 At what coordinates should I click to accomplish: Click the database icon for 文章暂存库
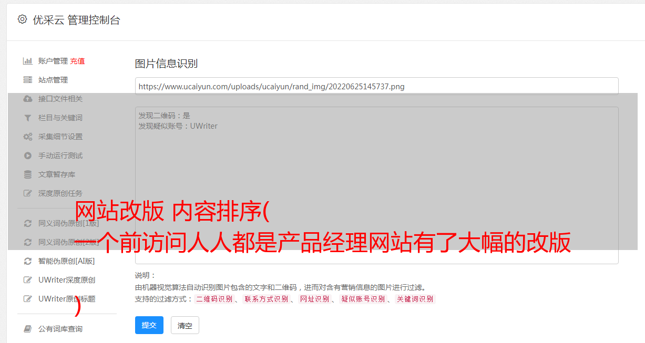28,174
